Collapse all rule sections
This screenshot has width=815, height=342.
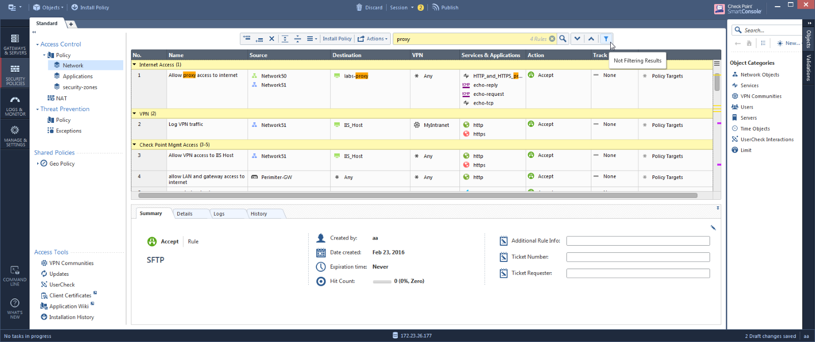[298, 39]
